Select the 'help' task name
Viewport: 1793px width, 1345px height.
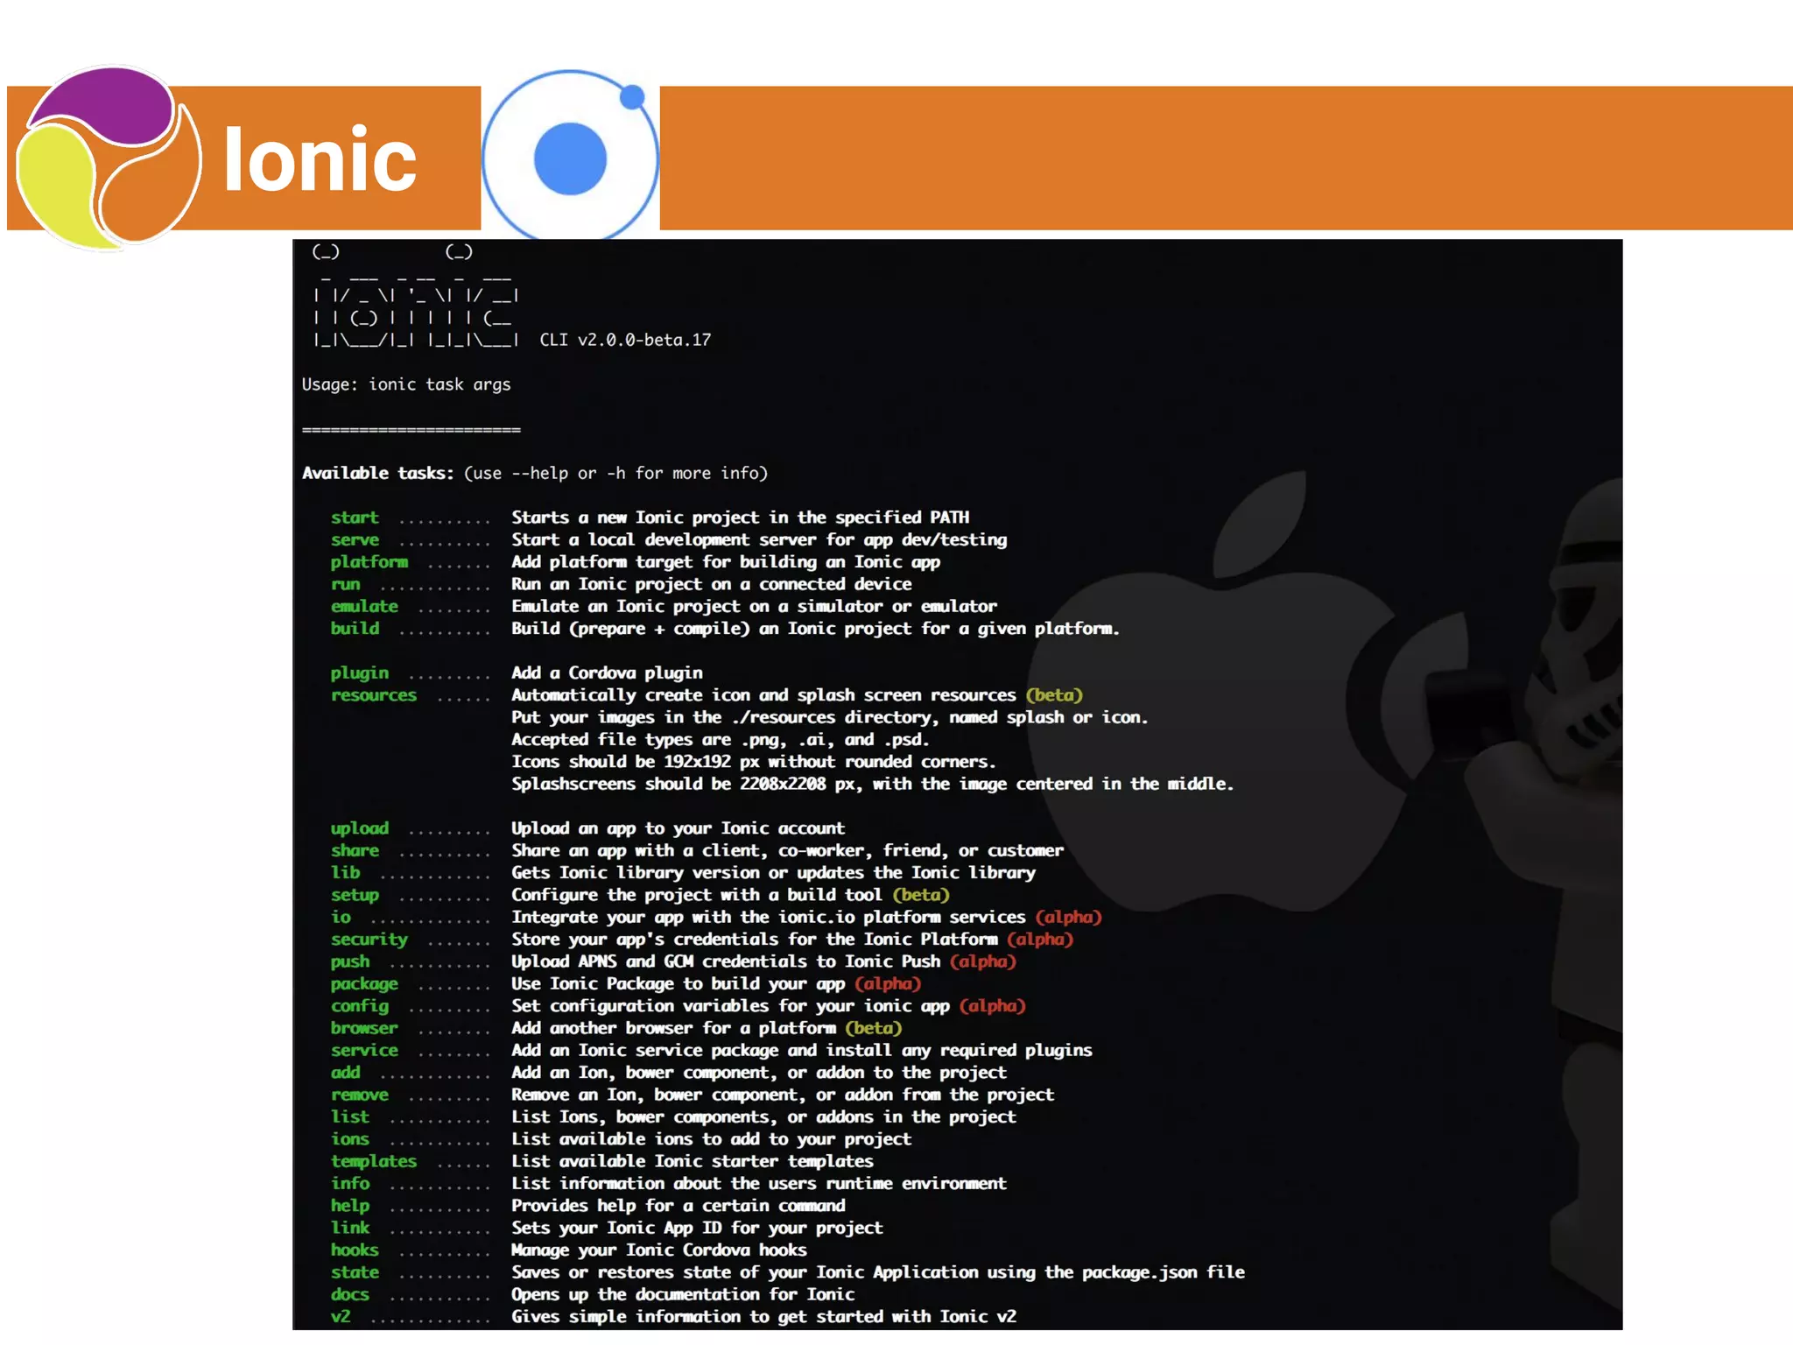(x=350, y=1206)
